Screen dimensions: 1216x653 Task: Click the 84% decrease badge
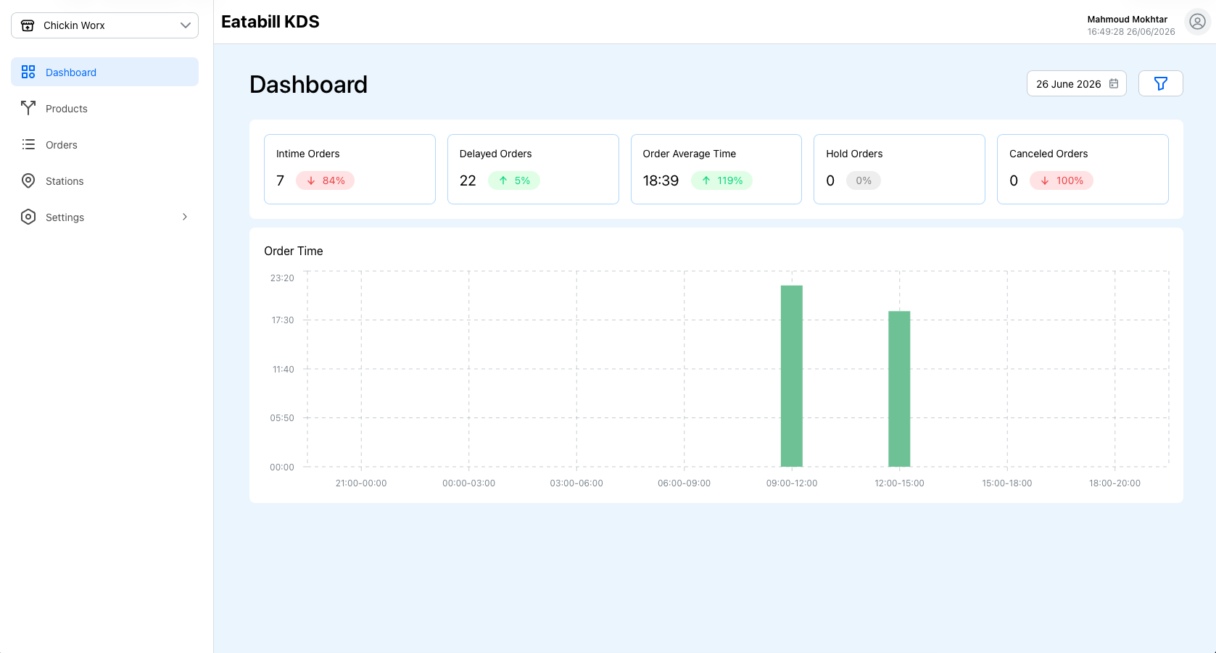[325, 180]
